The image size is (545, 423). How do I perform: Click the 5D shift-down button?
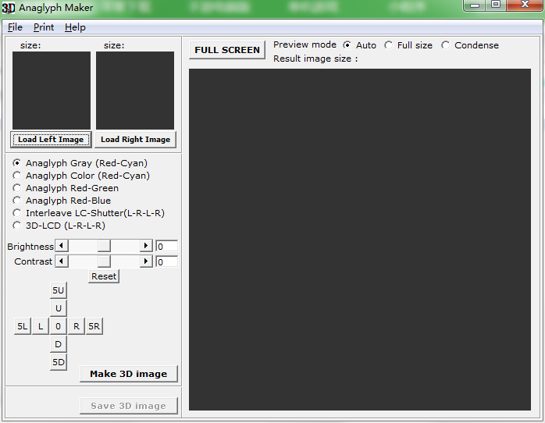58,362
